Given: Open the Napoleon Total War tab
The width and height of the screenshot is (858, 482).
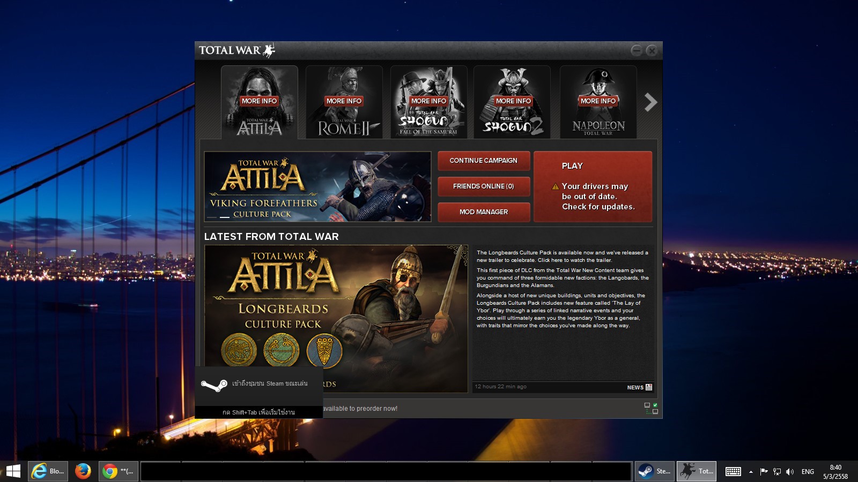Looking at the screenshot, I should click(x=598, y=102).
